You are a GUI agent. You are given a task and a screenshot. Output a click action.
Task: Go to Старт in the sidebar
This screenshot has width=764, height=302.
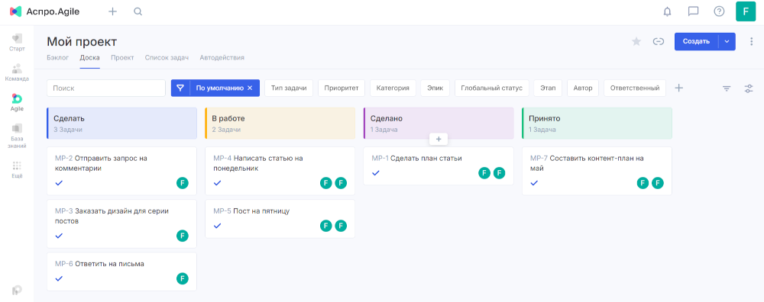point(17,42)
